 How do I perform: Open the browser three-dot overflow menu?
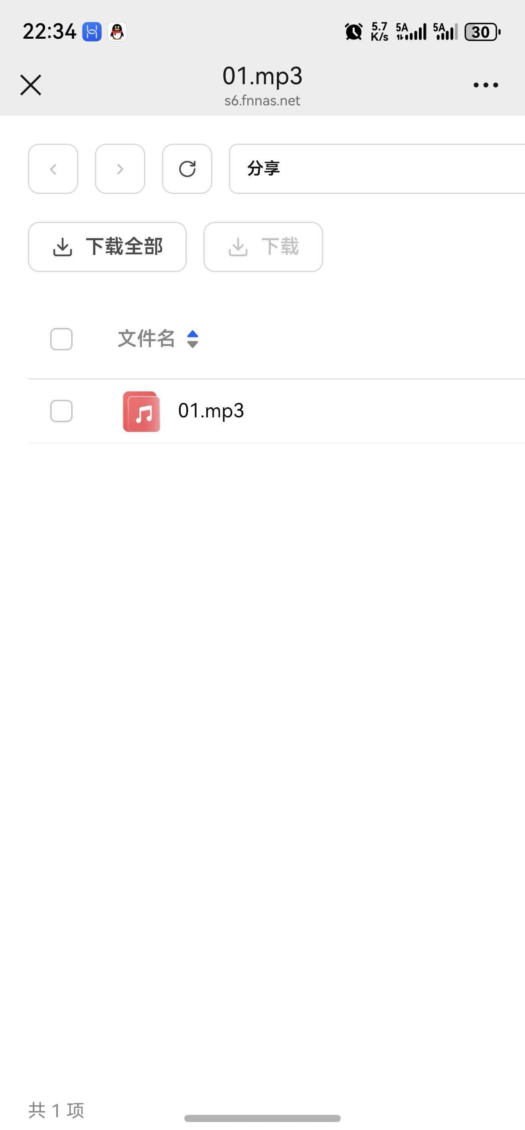[485, 85]
